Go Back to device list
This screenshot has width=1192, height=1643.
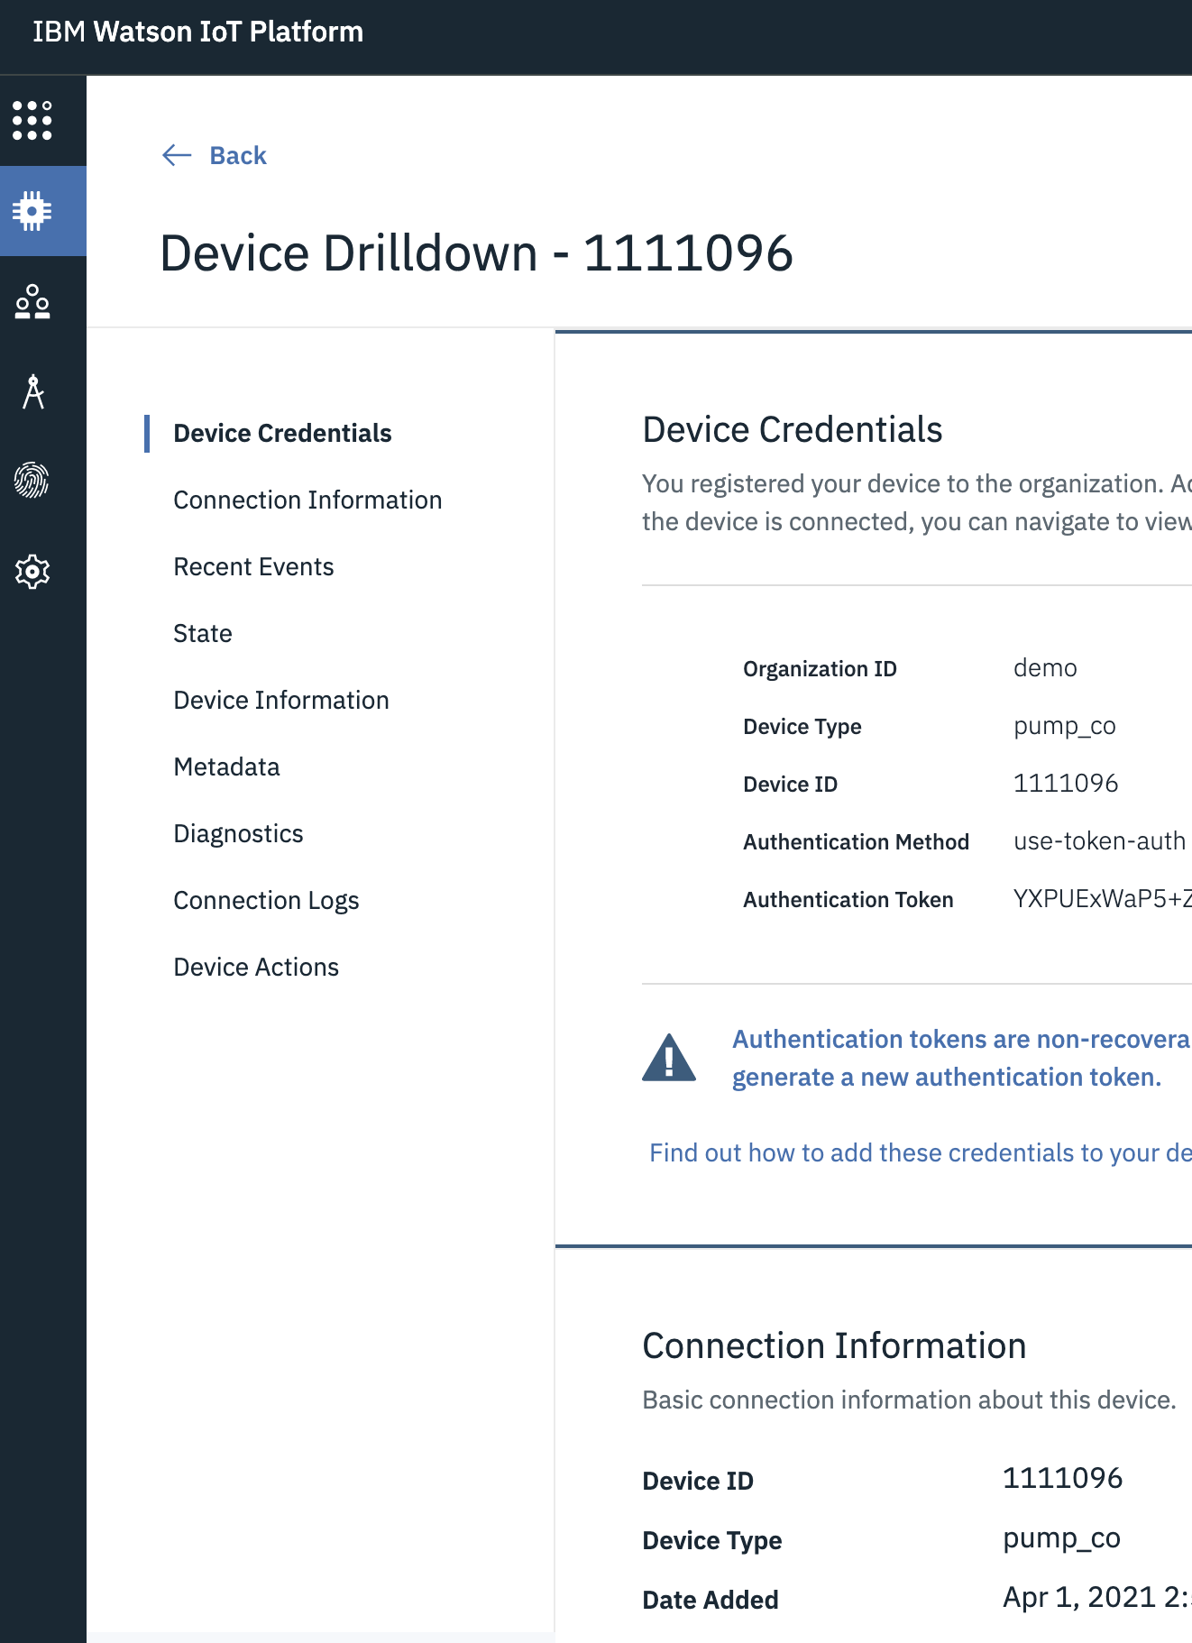tap(238, 155)
